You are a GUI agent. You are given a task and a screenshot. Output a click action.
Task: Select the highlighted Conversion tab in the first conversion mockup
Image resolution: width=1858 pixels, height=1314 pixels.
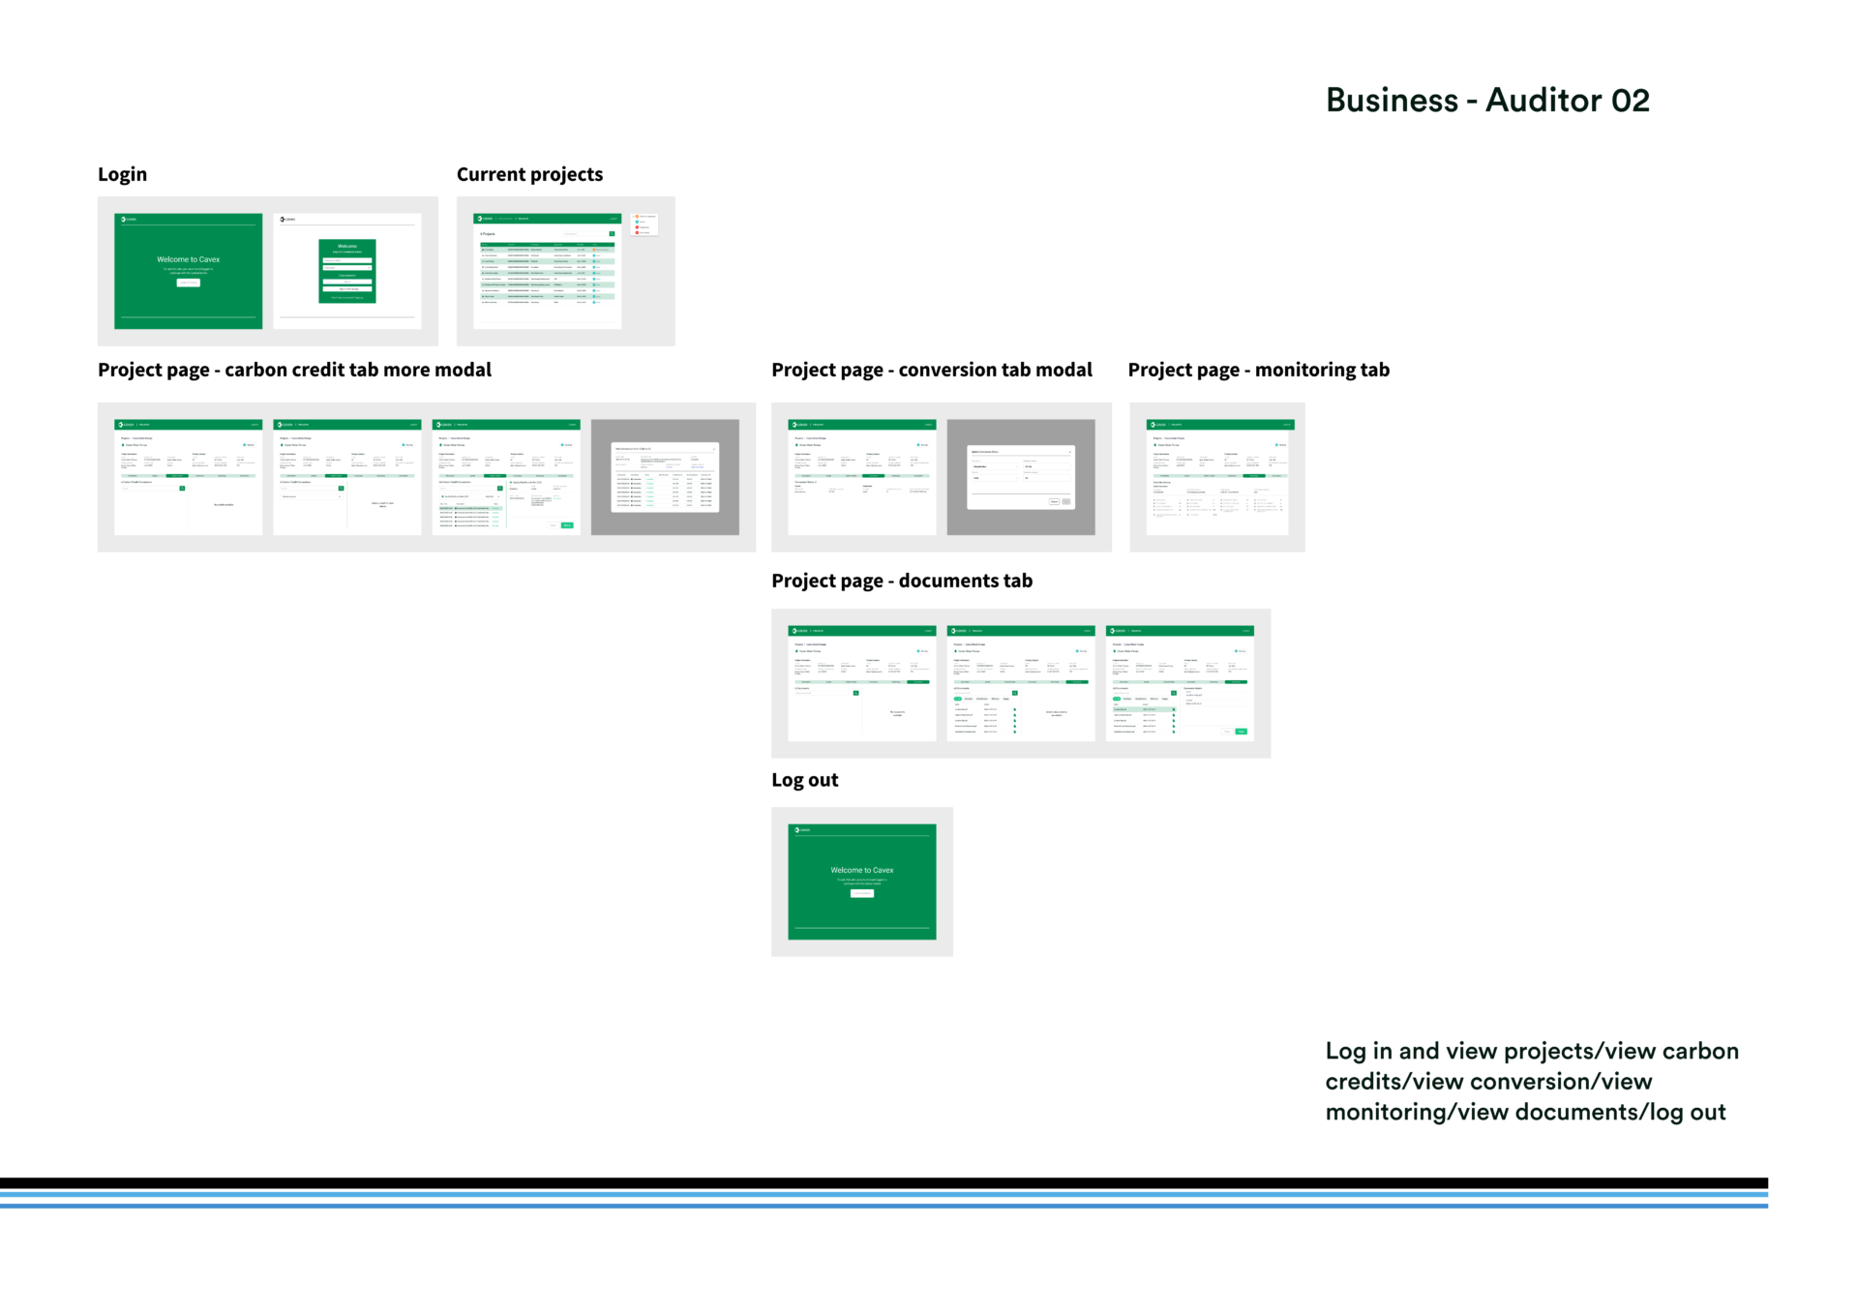pyautogui.click(x=873, y=476)
